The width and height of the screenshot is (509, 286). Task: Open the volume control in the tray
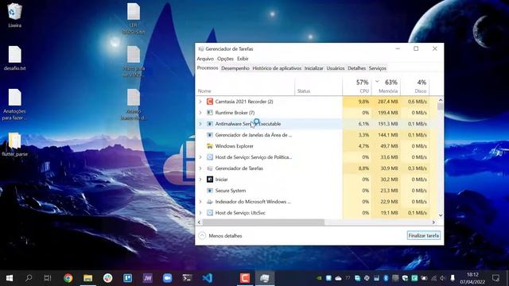(x=443, y=278)
